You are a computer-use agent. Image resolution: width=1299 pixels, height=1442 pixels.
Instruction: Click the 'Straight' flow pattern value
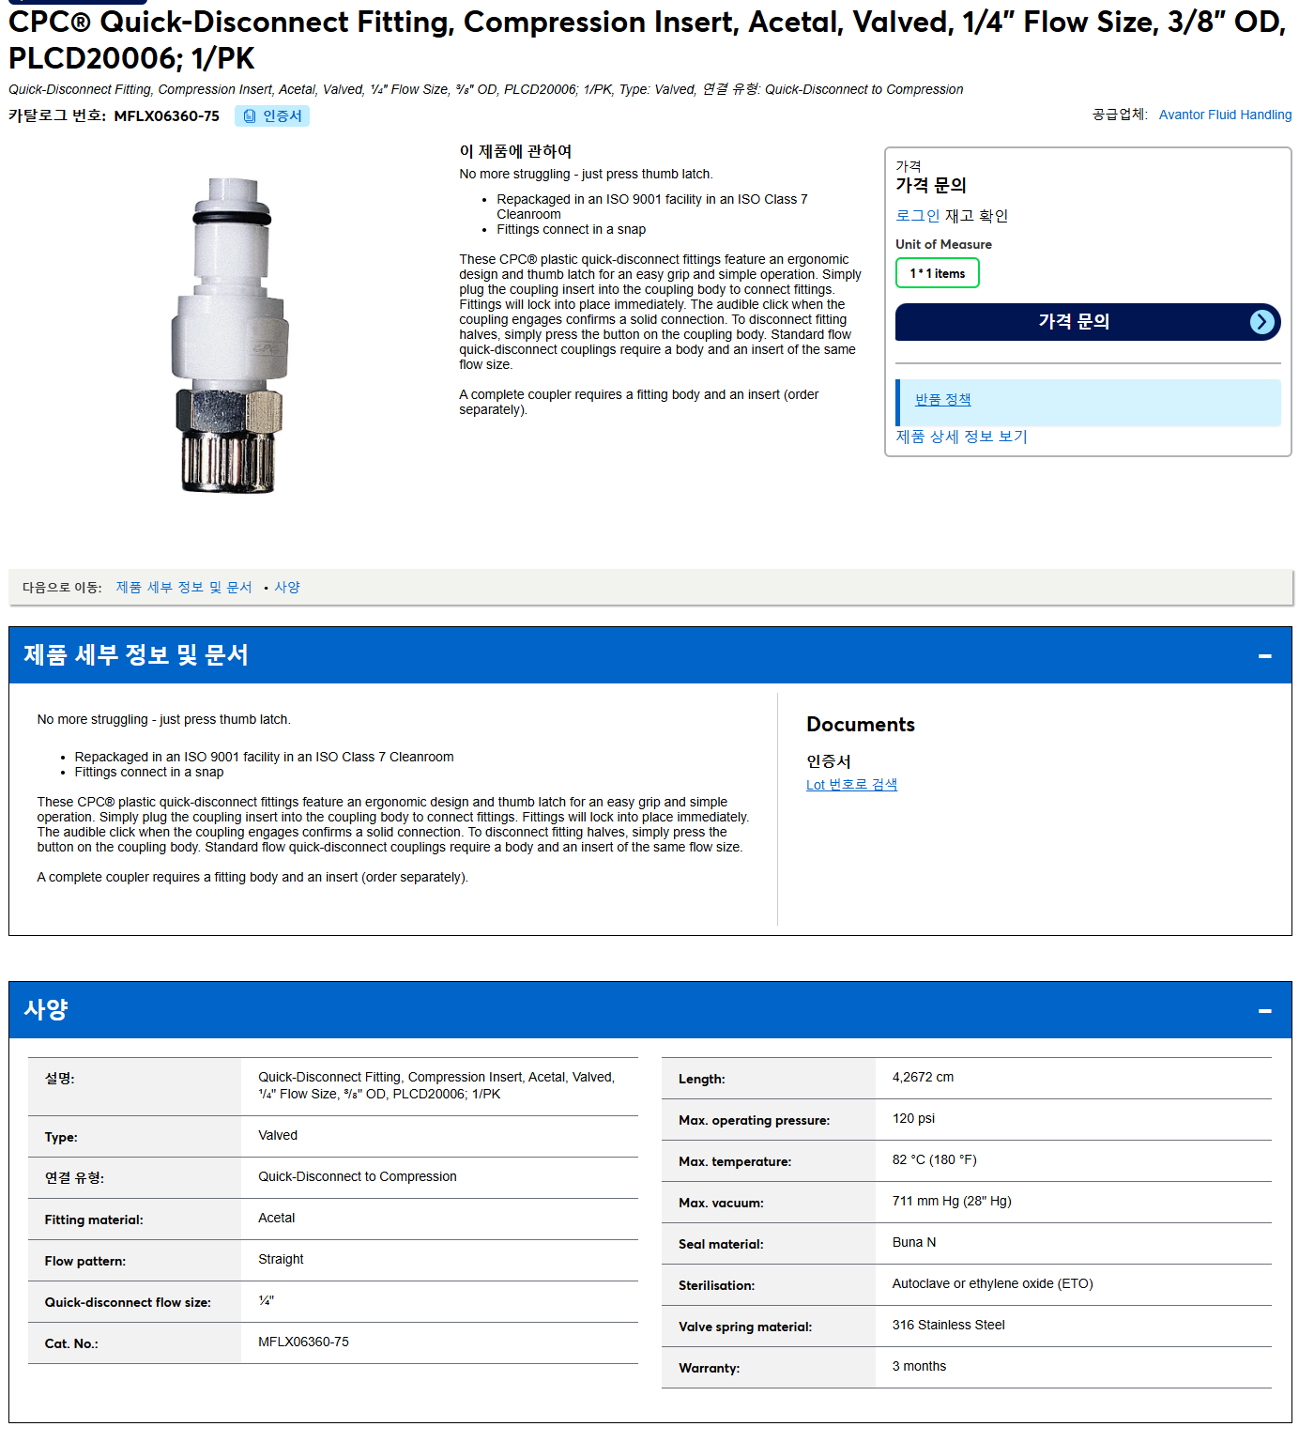281,1260
